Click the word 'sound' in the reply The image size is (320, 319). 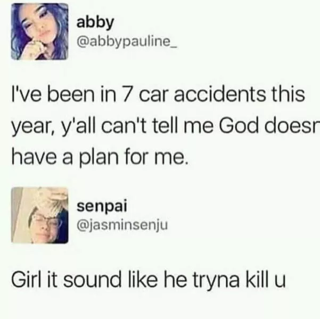pyautogui.click(x=92, y=279)
